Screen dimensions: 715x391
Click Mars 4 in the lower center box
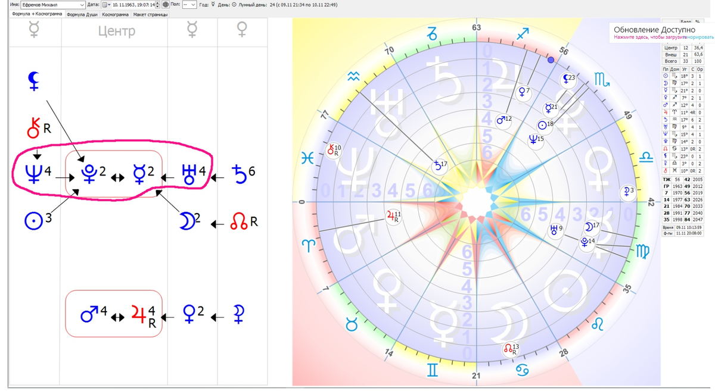tap(94, 314)
